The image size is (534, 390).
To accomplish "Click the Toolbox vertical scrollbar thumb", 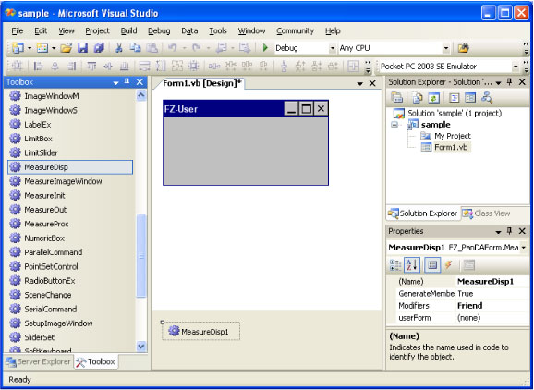I will [x=141, y=256].
